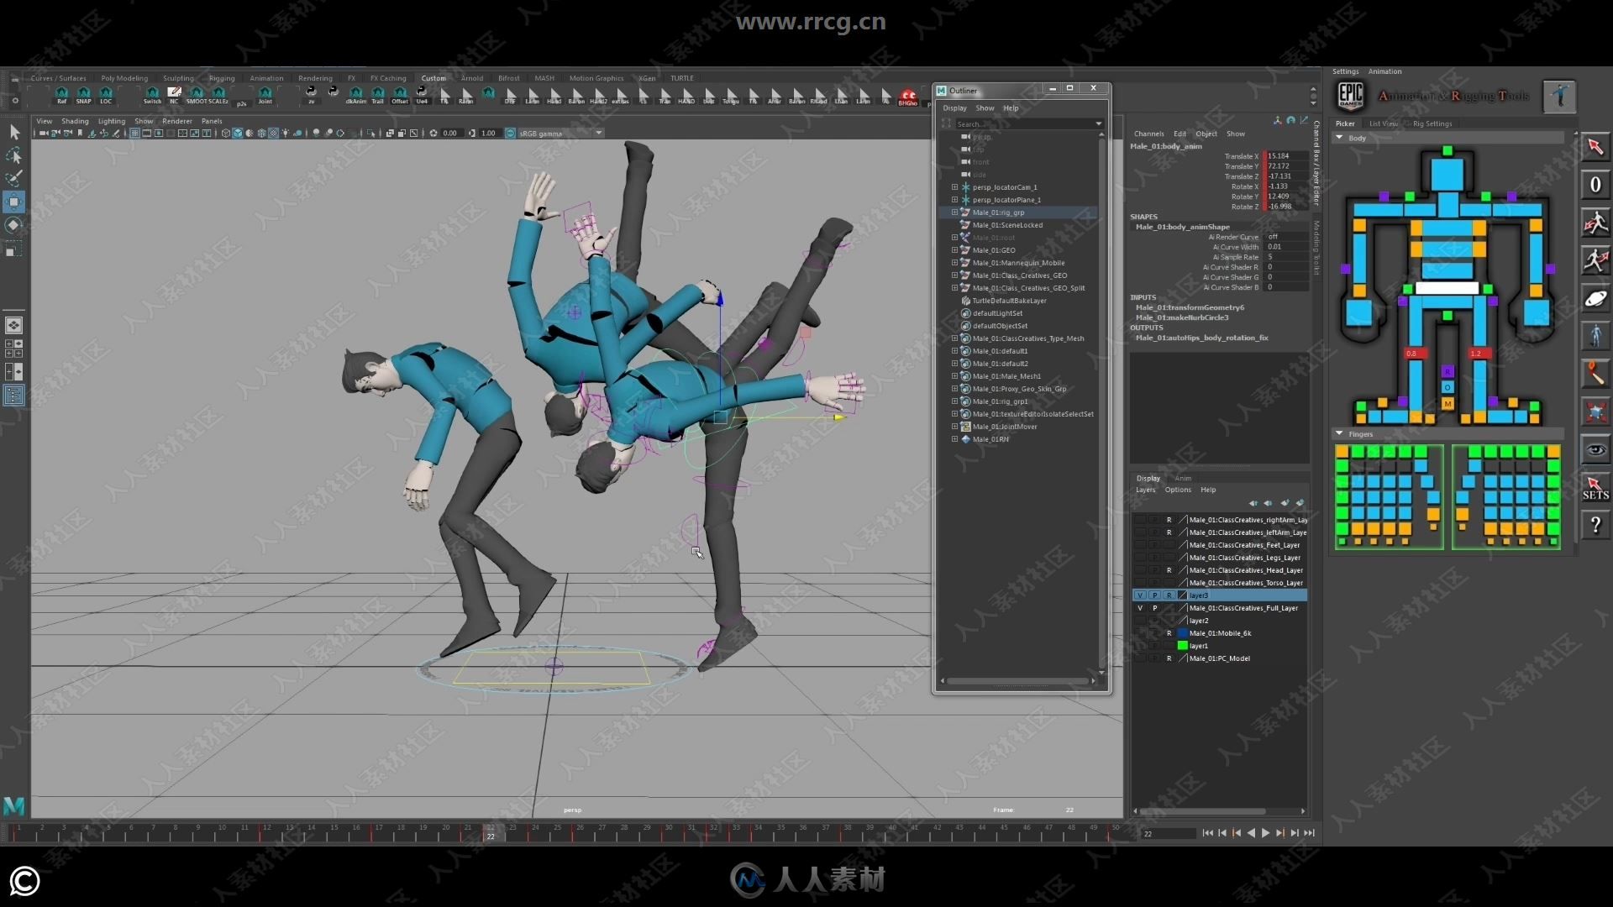
Task: Switch to the Animation shelf tab
Action: pos(266,78)
